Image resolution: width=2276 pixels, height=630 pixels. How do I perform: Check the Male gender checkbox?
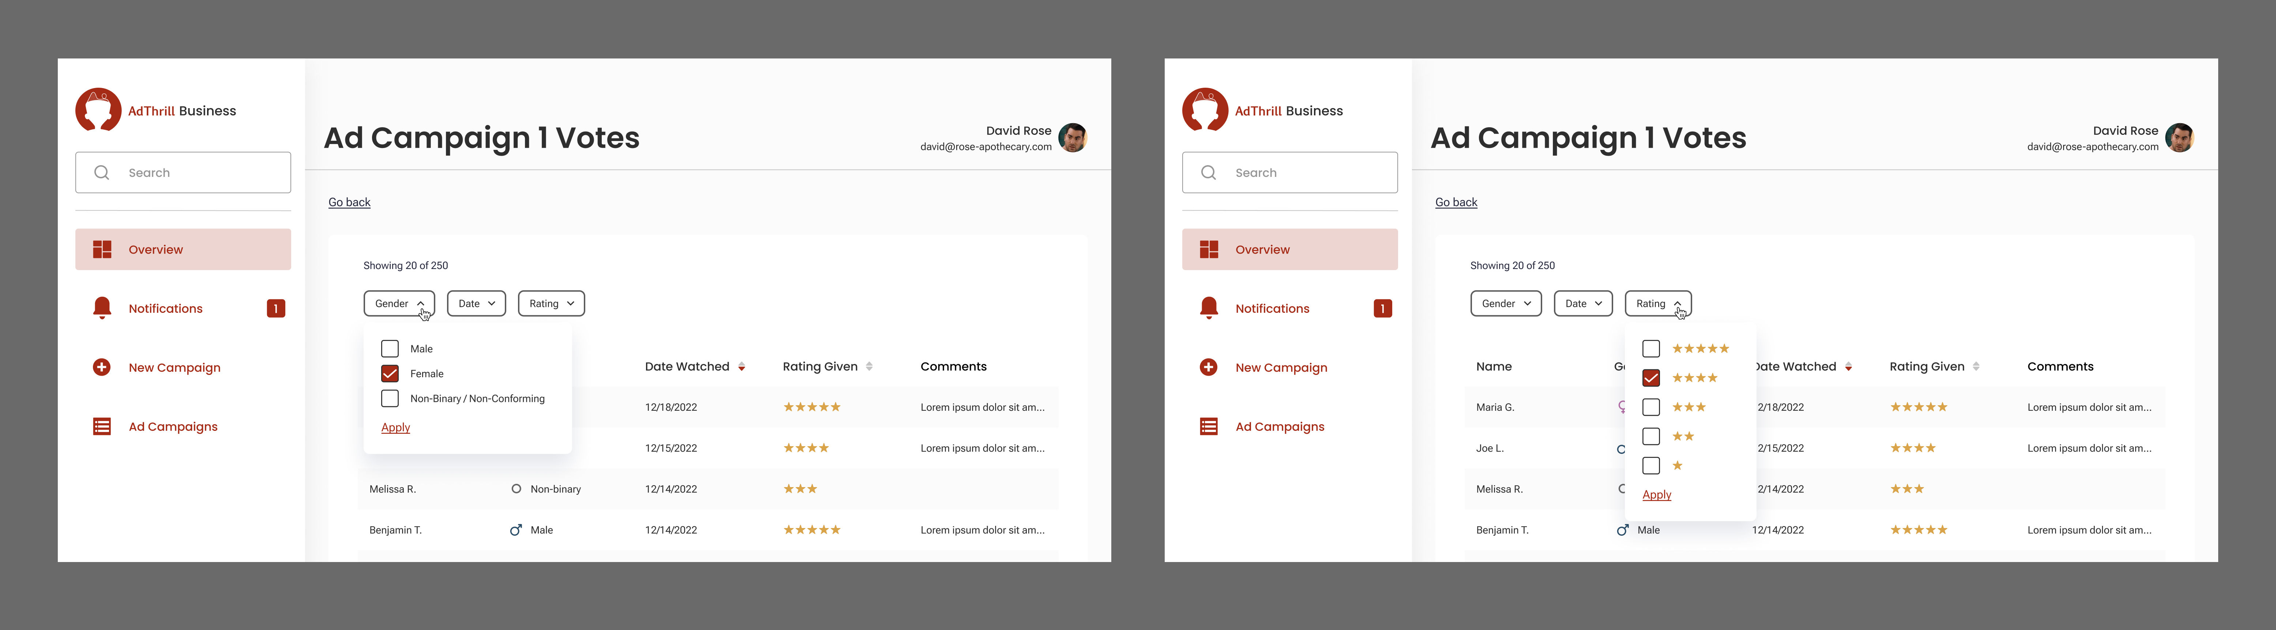pos(390,349)
